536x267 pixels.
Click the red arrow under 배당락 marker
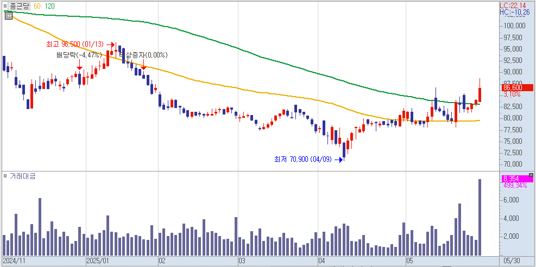point(79,65)
